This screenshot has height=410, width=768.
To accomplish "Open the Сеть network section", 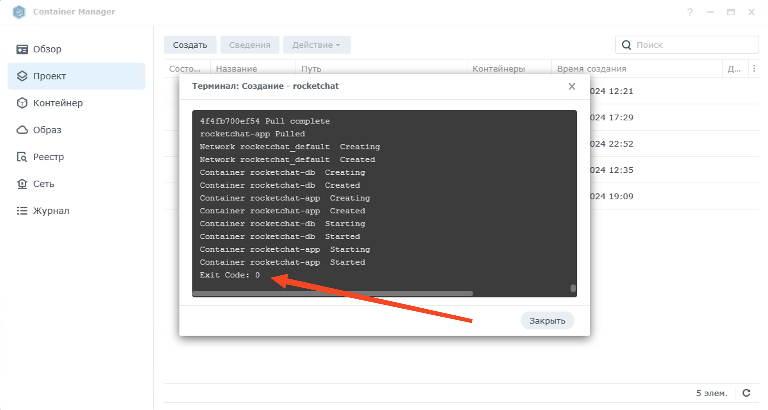I will click(76, 184).
